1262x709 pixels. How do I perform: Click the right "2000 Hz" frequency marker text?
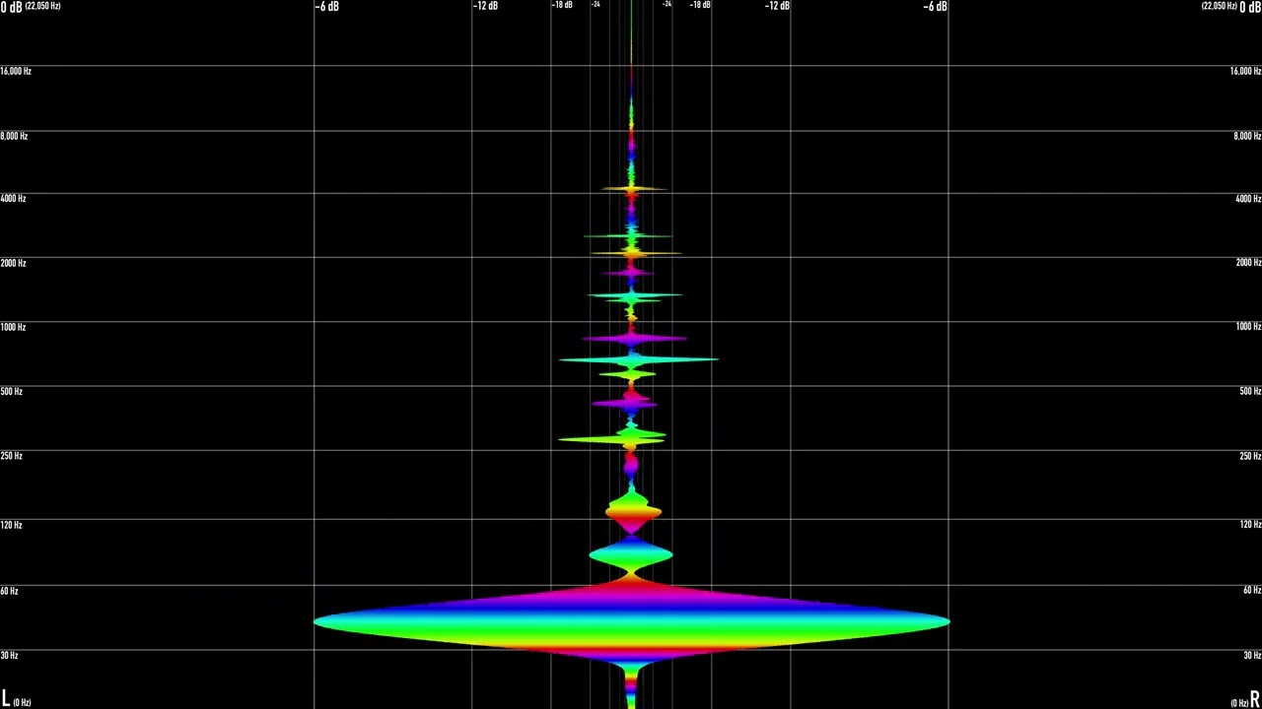click(1248, 263)
